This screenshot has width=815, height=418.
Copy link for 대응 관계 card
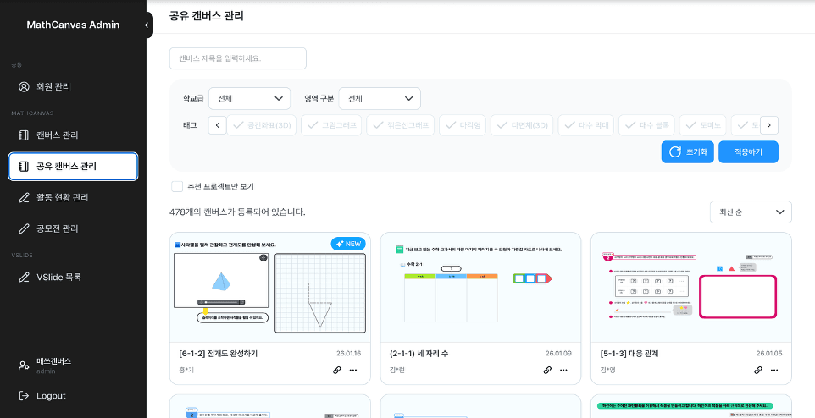(x=758, y=371)
